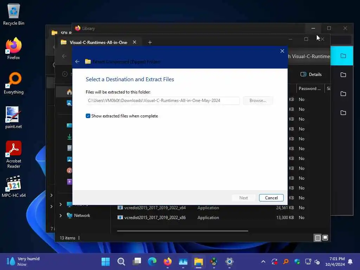Close the Extract Compressed Folders dialog
Screen dimensions: 360x270
click(x=282, y=51)
